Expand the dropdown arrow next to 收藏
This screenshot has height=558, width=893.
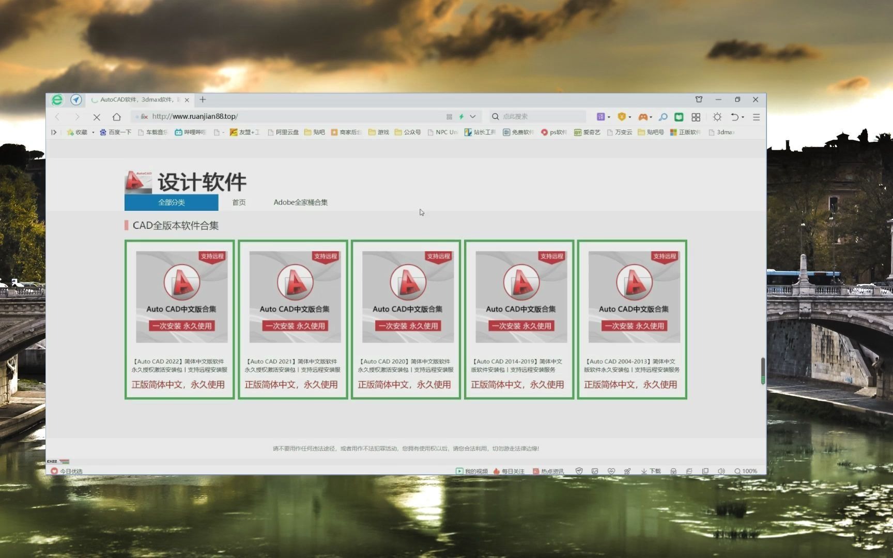pyautogui.click(x=93, y=132)
